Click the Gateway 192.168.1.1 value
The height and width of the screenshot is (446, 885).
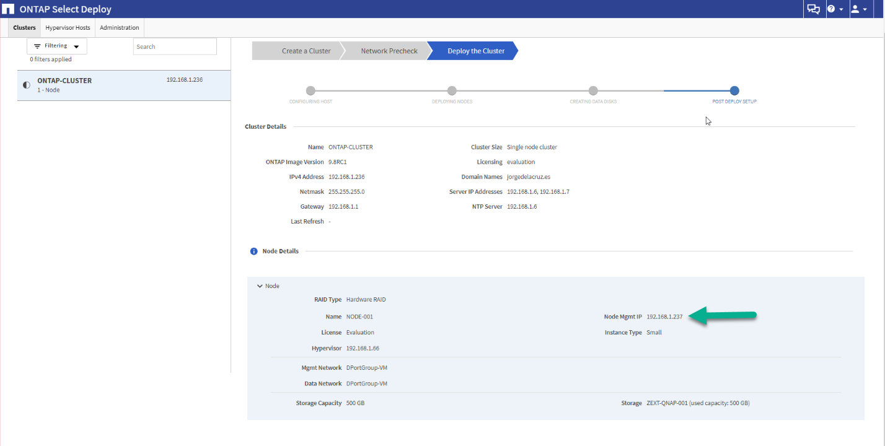point(343,207)
